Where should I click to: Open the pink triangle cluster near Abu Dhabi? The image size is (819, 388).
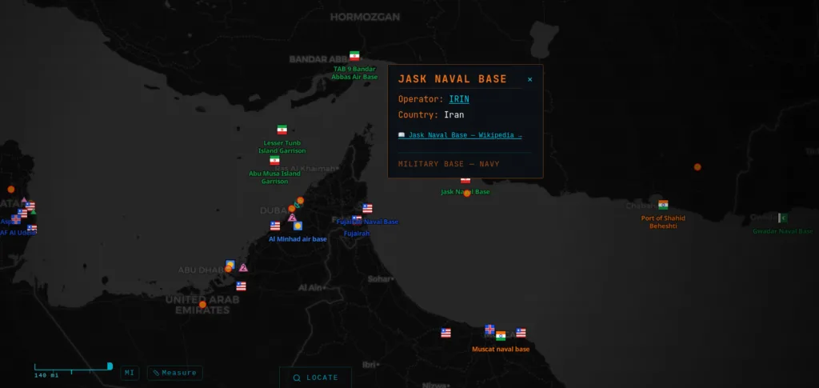243,267
